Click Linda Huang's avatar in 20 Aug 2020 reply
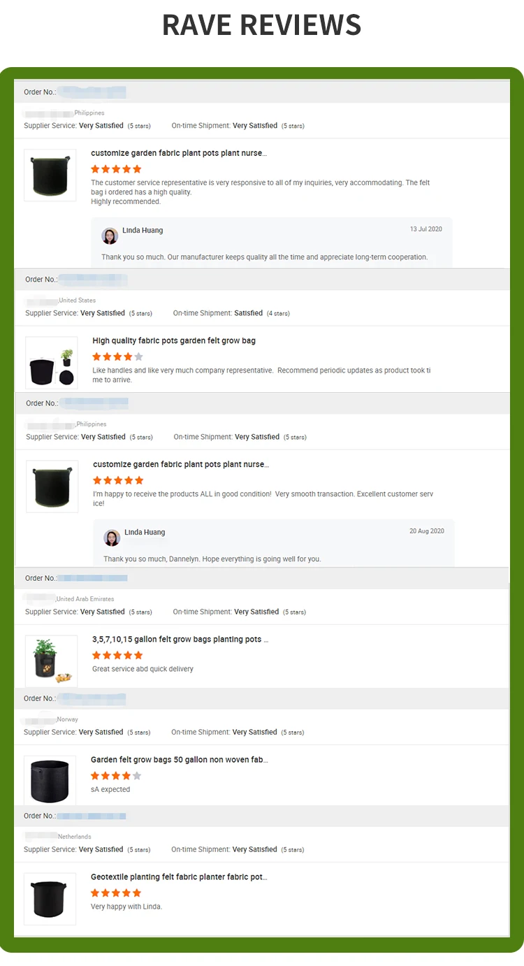The width and height of the screenshot is (524, 966). [x=112, y=538]
